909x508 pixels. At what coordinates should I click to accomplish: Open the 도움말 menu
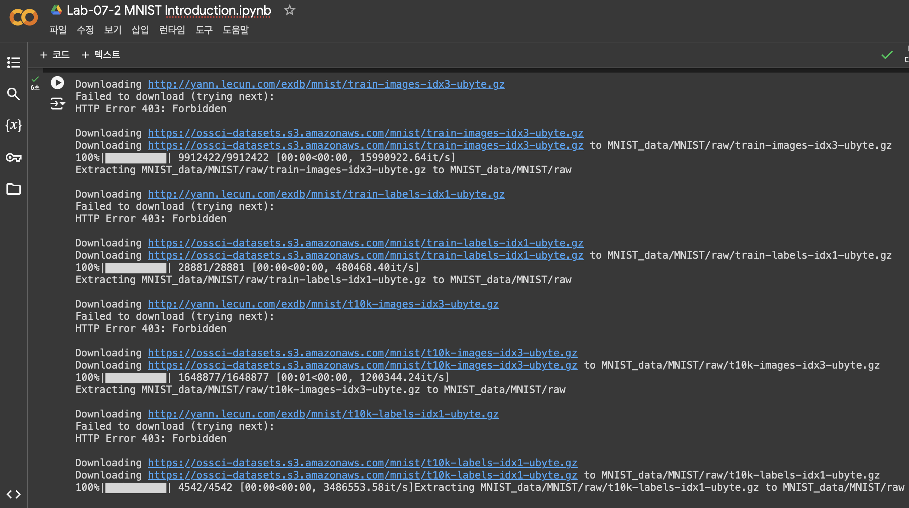pos(236,30)
